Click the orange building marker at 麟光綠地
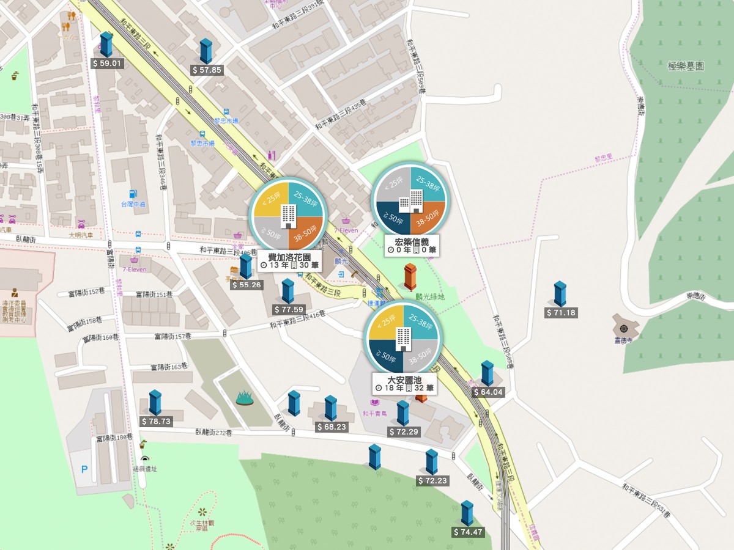This screenshot has height=550, width=734. click(410, 277)
